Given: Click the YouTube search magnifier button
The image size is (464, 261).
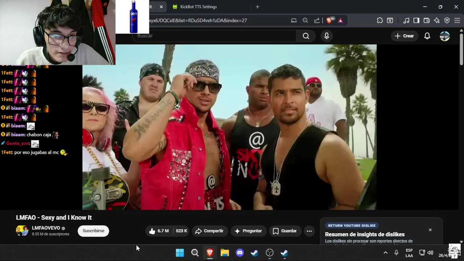Looking at the screenshot, I should pos(306,36).
